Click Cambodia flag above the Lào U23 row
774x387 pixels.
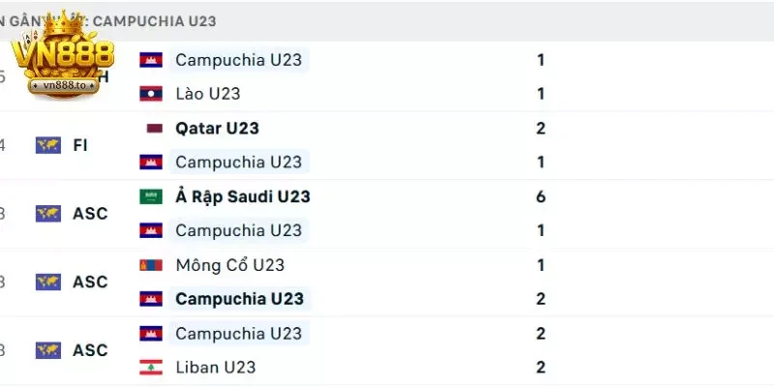pos(150,60)
